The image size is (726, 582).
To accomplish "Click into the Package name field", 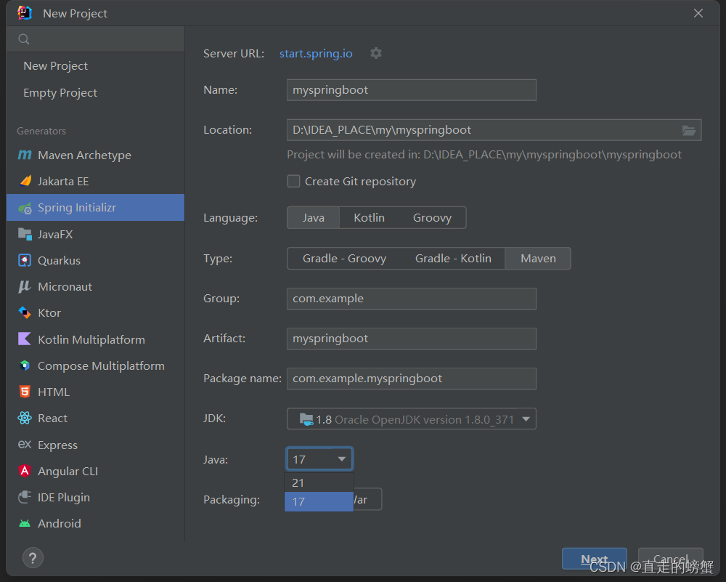I will click(411, 379).
